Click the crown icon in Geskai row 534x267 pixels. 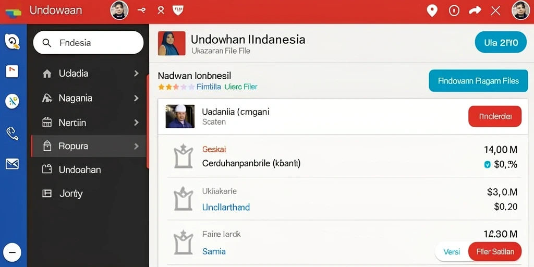[x=184, y=156]
